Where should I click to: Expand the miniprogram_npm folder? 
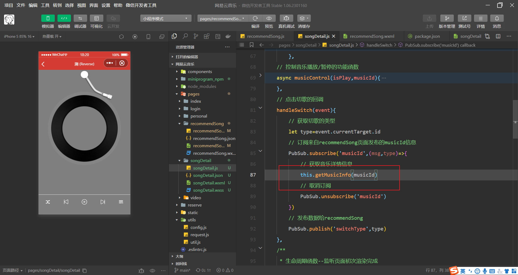[x=202, y=79]
